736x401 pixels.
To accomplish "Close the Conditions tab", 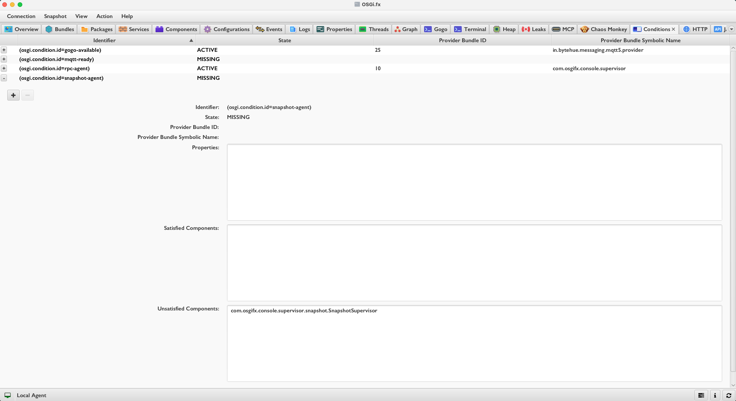I will point(673,29).
